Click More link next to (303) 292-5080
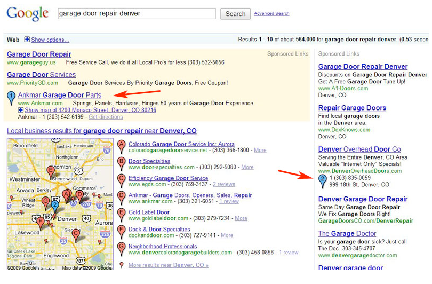 pyautogui.click(x=247, y=167)
